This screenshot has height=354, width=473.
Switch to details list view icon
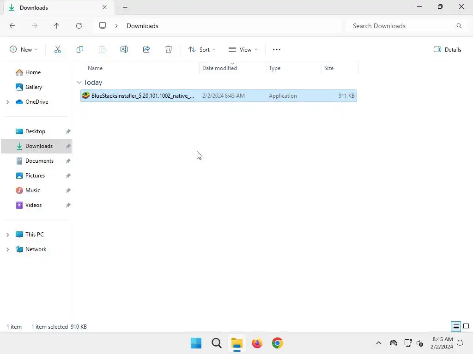456,327
